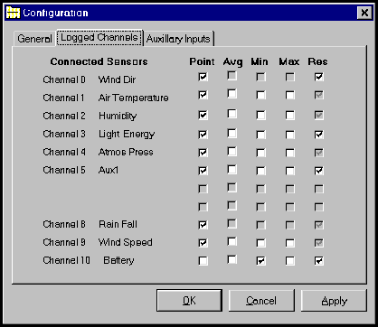Click the Configuration title bar icon
Viewport: 378px width, 327px height.
(x=13, y=13)
